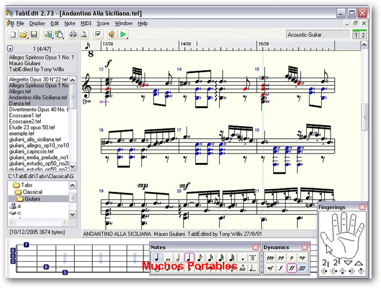Close the Dynamics palette
Image resolution: width=381 pixels, height=288 pixels.
[305, 247]
